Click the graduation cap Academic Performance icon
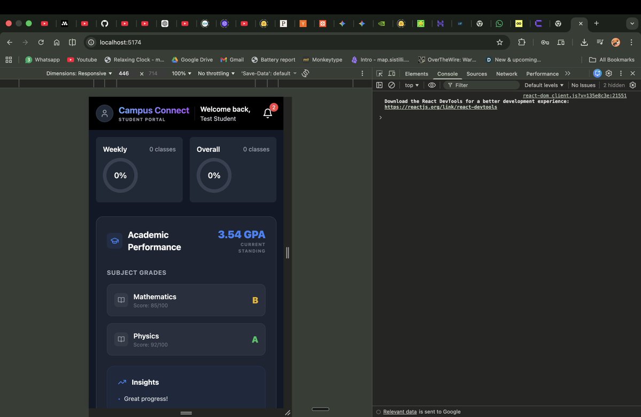 tap(114, 241)
